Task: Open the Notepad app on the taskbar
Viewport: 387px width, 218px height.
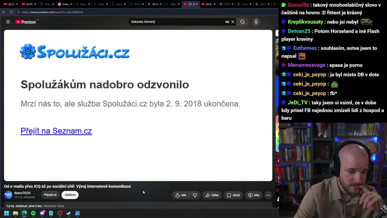Action: tap(51, 213)
